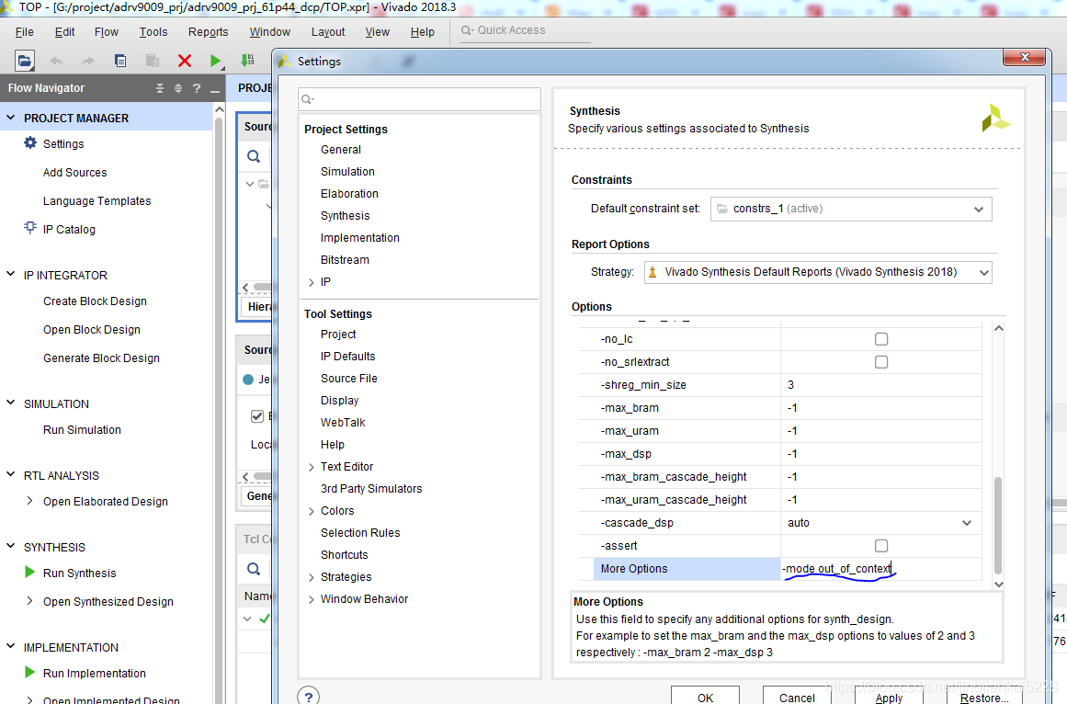Open project toolbar icon

click(x=25, y=61)
